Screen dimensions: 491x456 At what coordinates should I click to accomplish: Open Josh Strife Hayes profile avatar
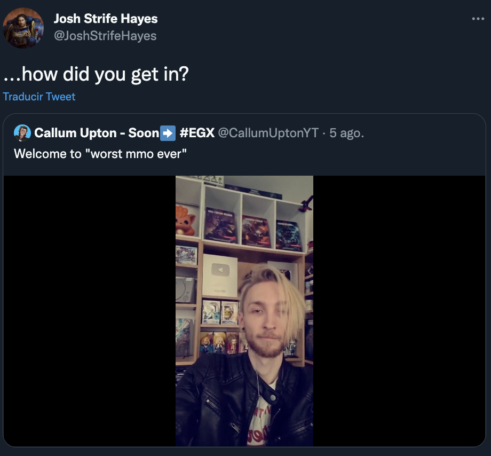pos(23,28)
